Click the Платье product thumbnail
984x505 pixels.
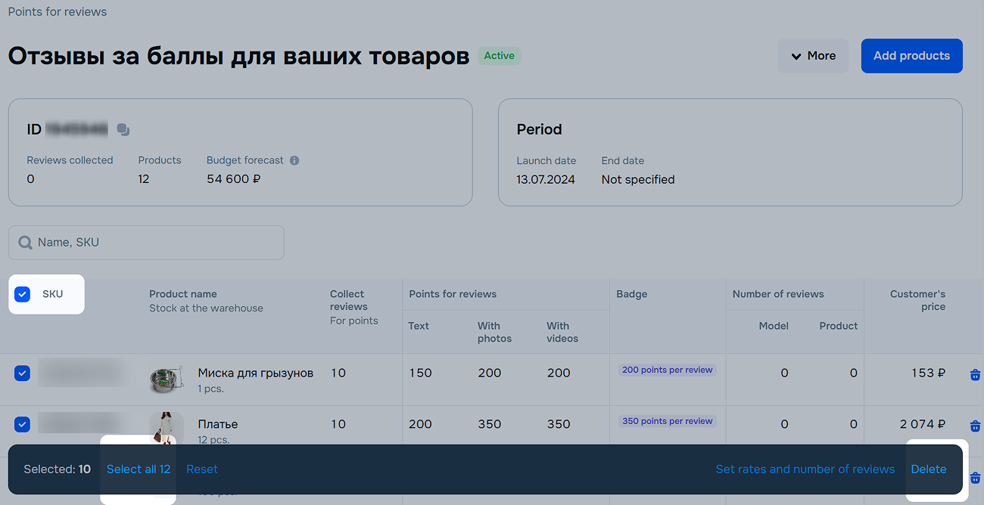pyautogui.click(x=167, y=427)
